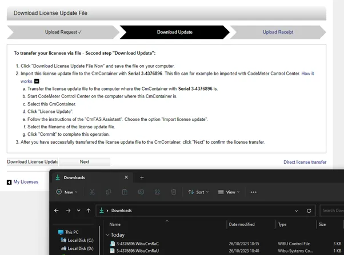Open the New dropdown in Explorer

67,192
